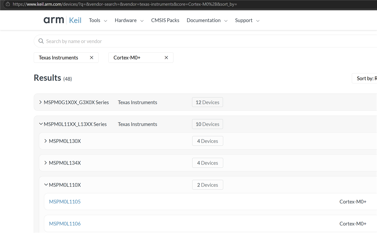Click the Cortex-M0+ filter chip label
This screenshot has width=377, height=233.
(127, 58)
